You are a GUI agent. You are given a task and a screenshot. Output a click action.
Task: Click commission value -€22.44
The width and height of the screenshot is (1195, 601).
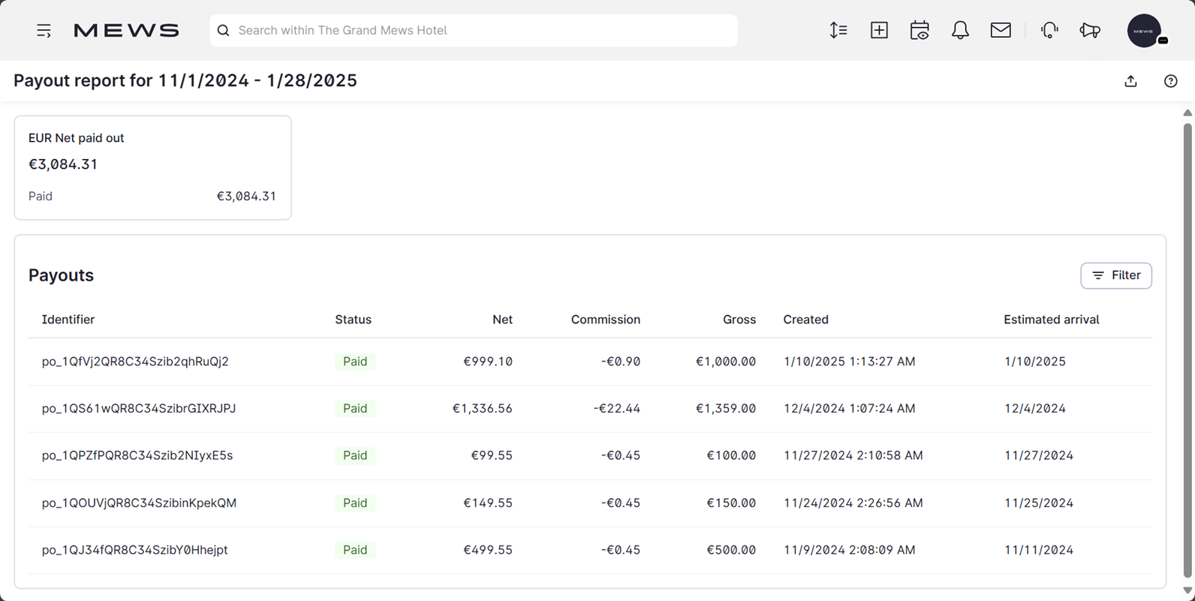click(617, 409)
